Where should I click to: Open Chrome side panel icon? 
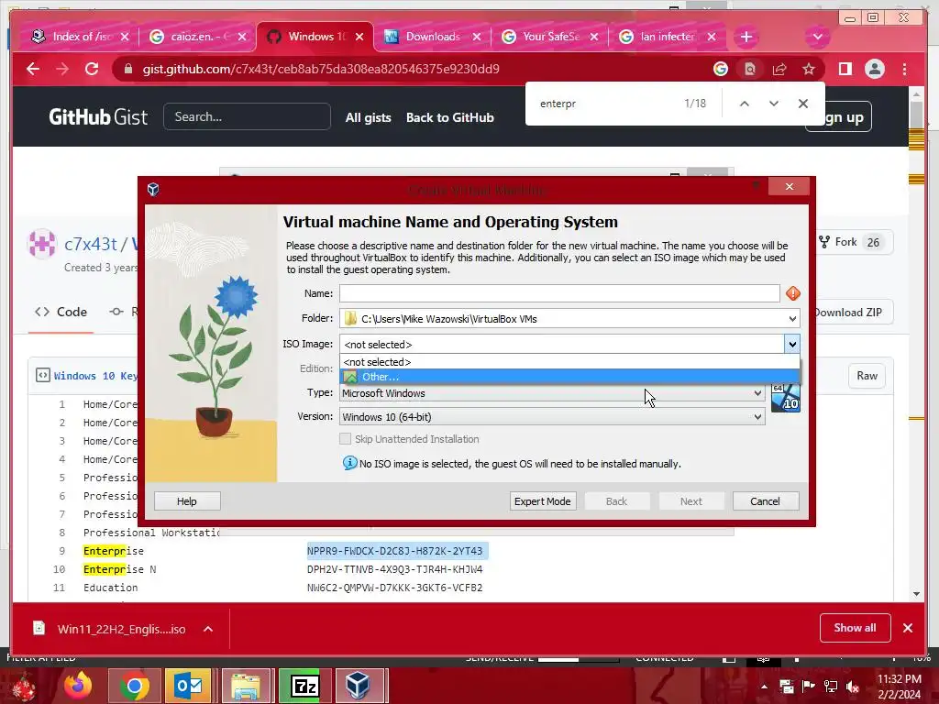point(845,69)
